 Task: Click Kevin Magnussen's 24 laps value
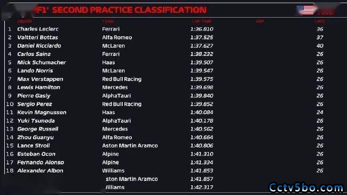320,112
